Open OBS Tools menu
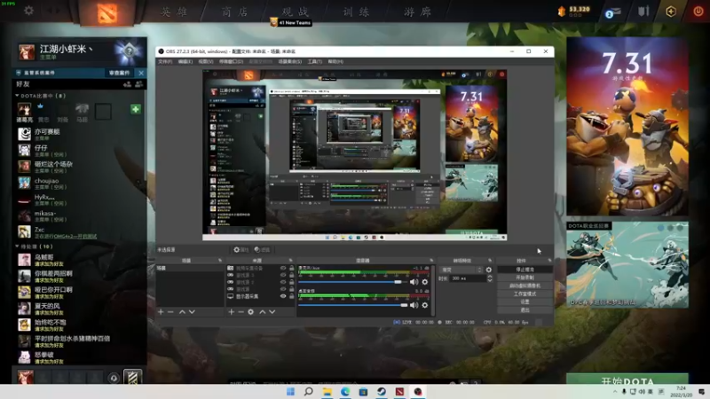 tap(315, 61)
